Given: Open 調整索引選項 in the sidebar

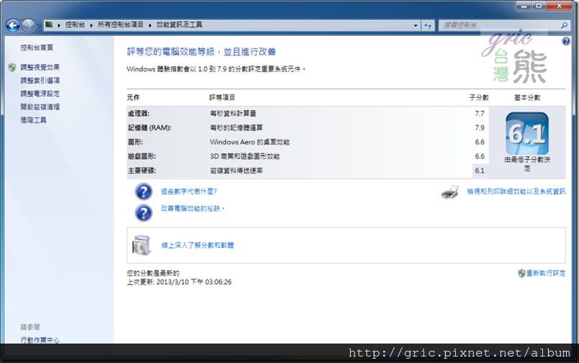Looking at the screenshot, I should coord(40,81).
